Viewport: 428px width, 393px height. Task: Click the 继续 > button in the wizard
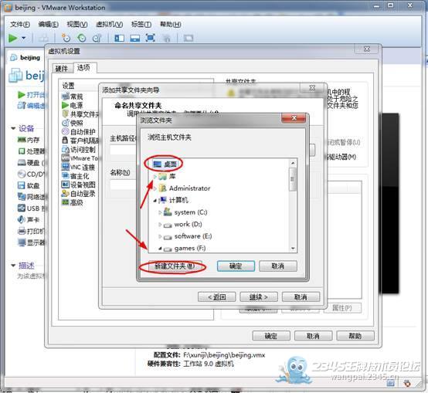coord(259,297)
